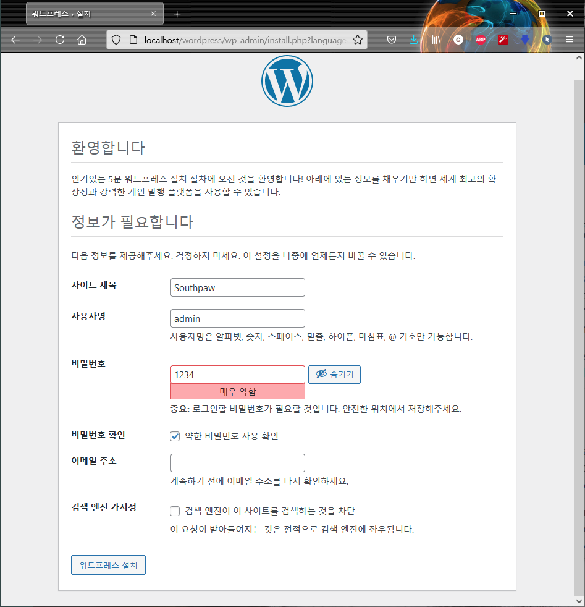Viewport: 585px width, 607px height.
Task: Focus the address bar URL
Action: coord(245,40)
